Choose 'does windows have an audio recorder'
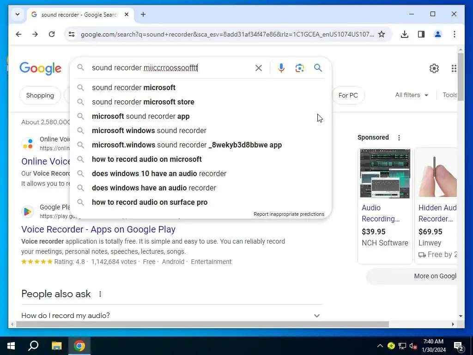Image resolution: width=473 pixels, height=355 pixels. point(200,188)
